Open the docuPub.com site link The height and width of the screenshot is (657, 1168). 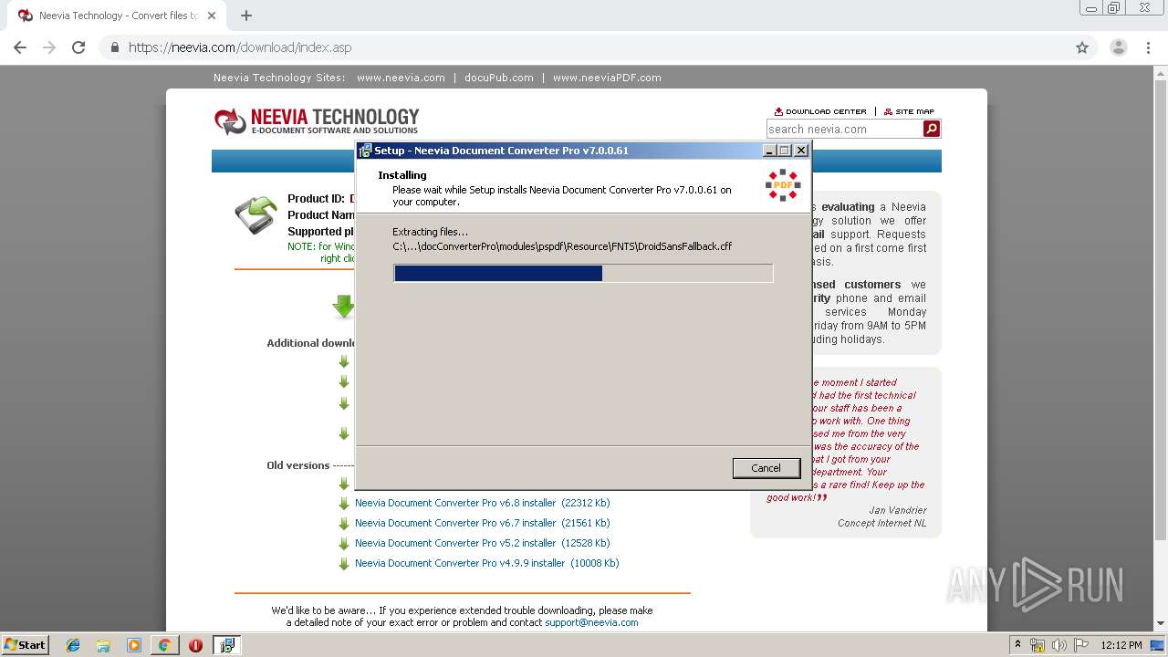[498, 78]
